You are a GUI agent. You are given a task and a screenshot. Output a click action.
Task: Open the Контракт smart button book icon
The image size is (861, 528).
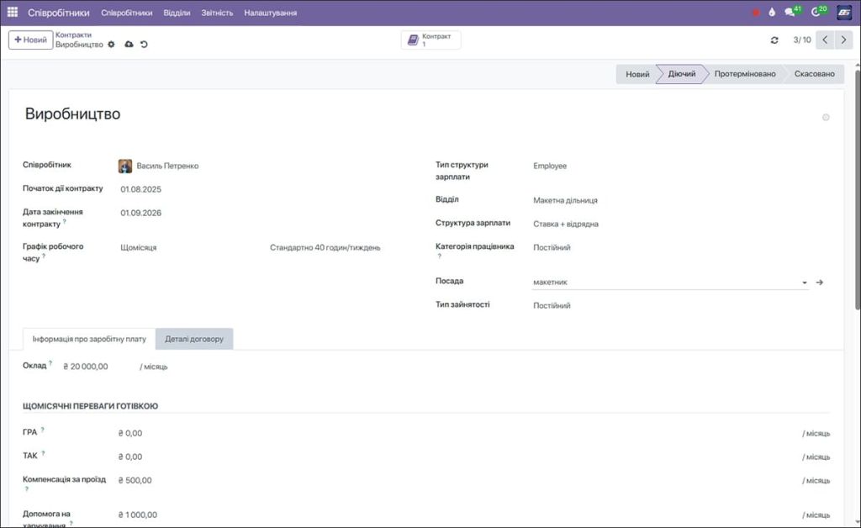tap(413, 39)
